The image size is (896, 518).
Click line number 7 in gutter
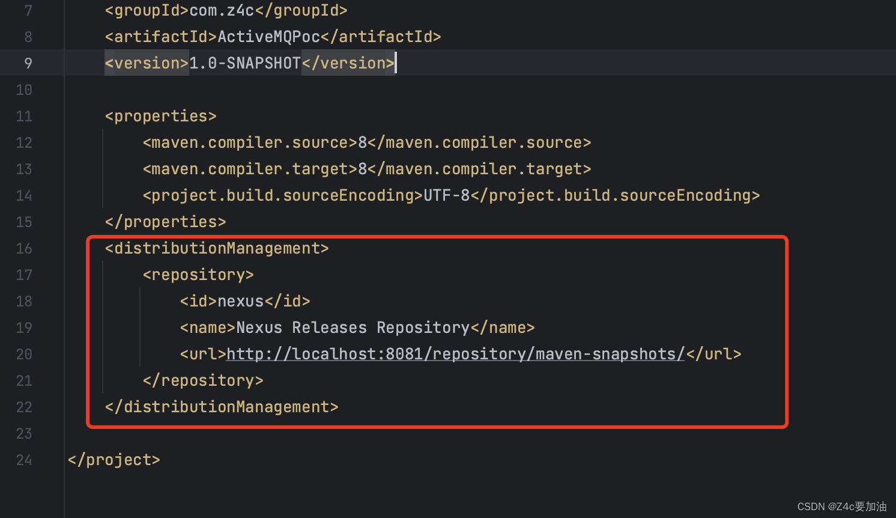coord(28,11)
